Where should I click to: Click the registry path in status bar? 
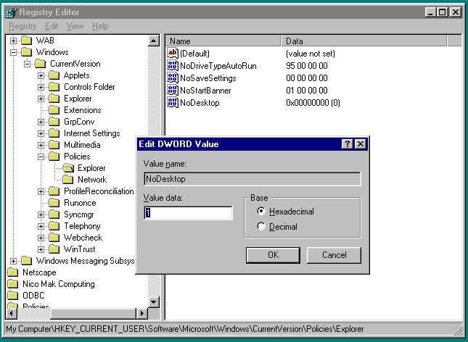tap(185, 329)
